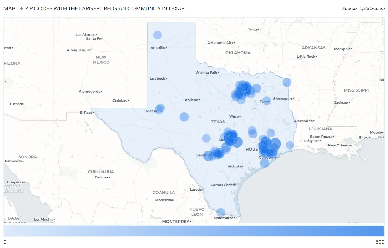Click the CHIHUAHUA state label
Screen dimensions: 388x248
[101, 172]
